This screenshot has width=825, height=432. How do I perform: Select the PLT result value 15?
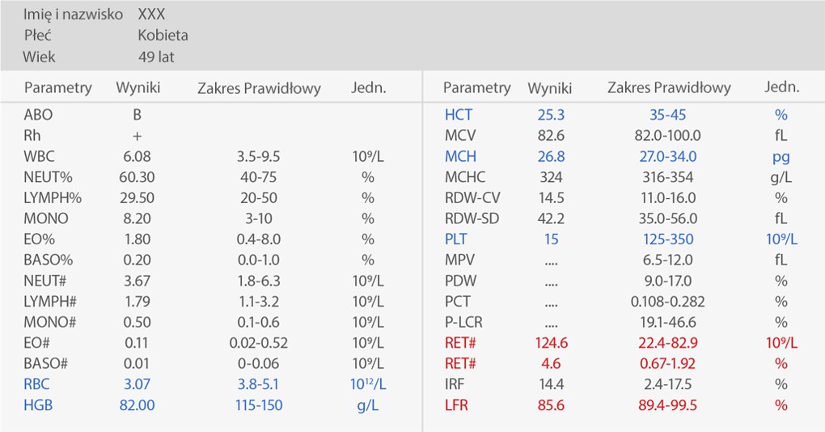pos(551,239)
